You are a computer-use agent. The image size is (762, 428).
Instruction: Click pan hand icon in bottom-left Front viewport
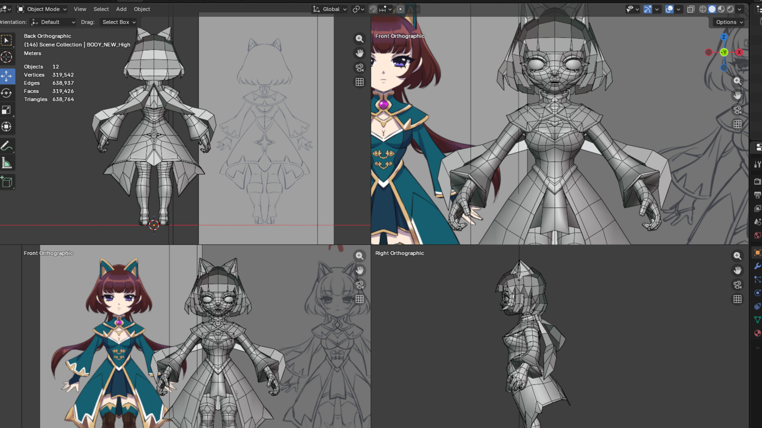coord(360,270)
